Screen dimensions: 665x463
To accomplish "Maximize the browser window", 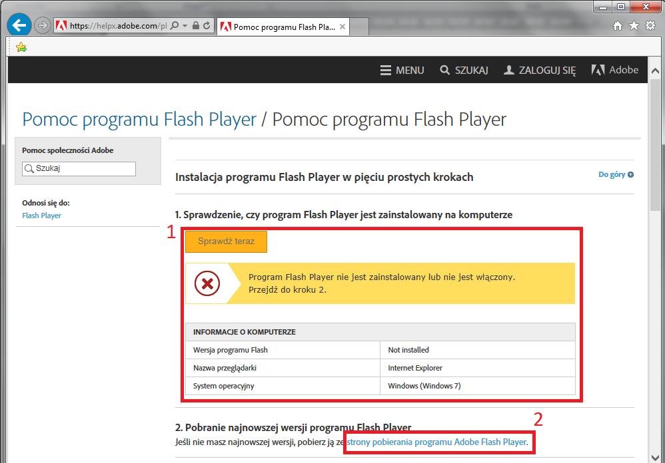I will click(620, 7).
